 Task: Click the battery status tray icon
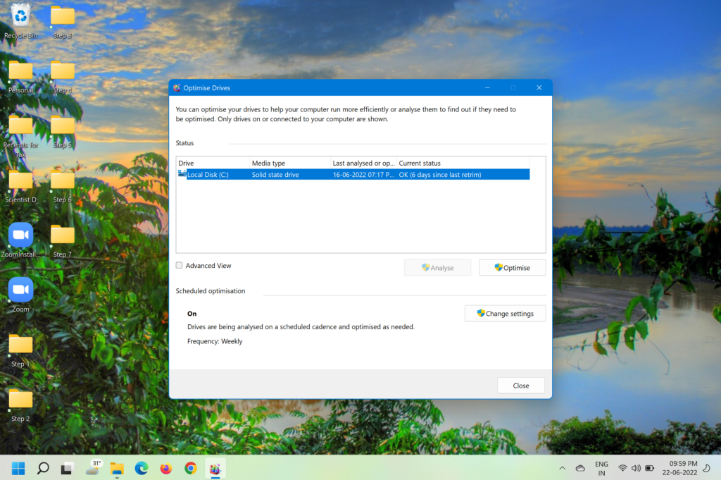tap(650, 468)
